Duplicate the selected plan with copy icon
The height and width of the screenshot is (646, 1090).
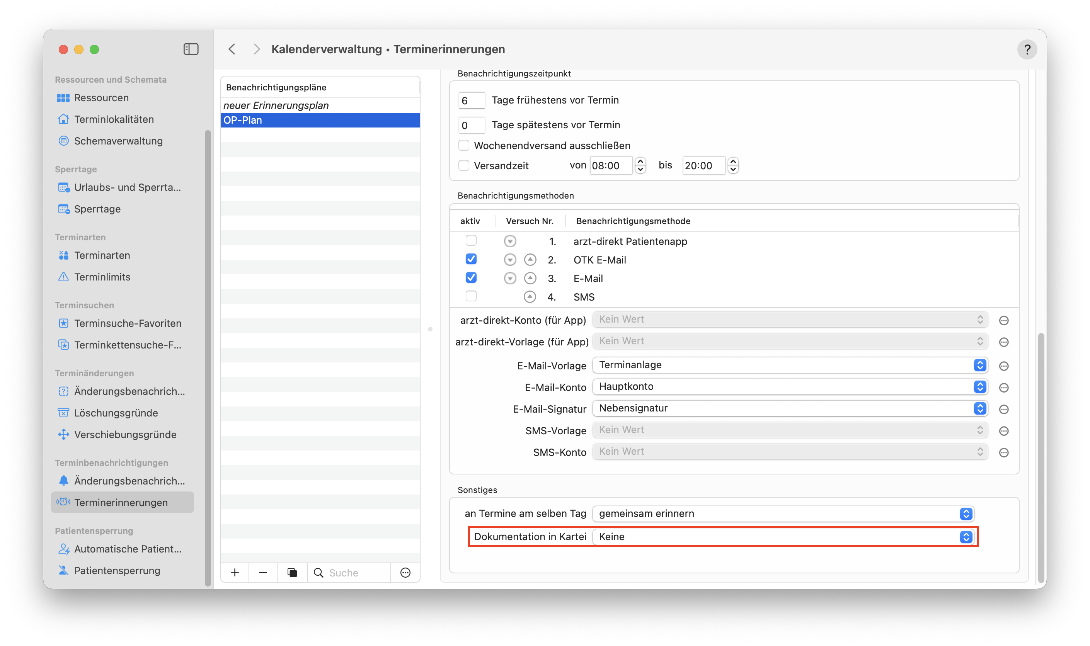pos(292,573)
